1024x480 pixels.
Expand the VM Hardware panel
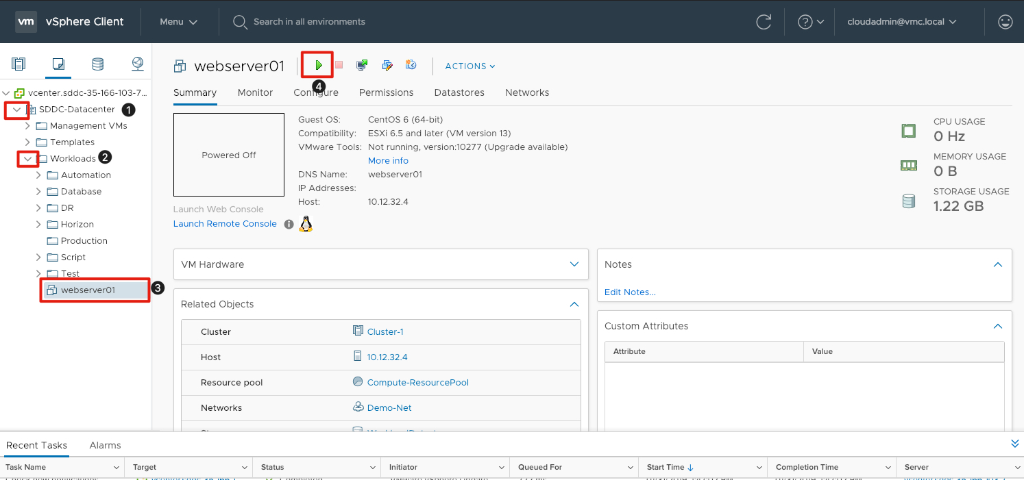[574, 264]
